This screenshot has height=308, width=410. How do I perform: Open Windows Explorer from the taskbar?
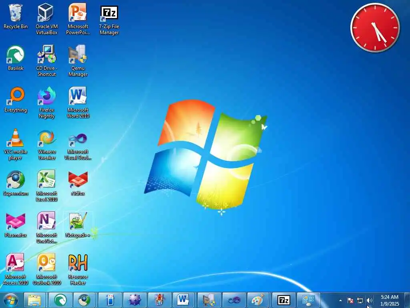pos(35,300)
